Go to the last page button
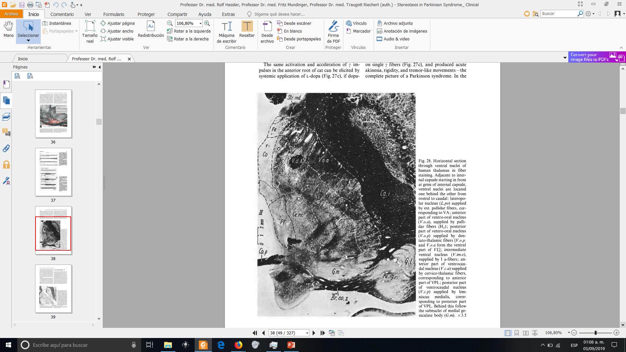The width and height of the screenshot is (626, 352). pyautogui.click(x=323, y=333)
